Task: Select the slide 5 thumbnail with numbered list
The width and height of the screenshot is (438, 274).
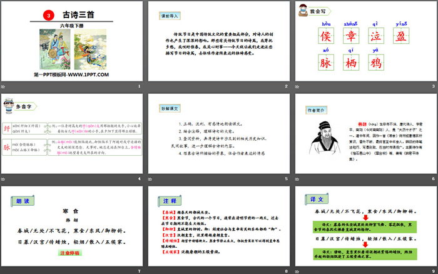Action: [218, 139]
